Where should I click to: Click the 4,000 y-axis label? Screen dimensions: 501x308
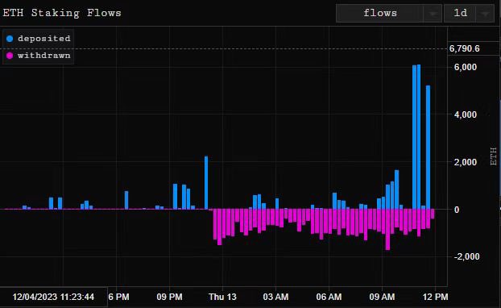click(x=466, y=114)
